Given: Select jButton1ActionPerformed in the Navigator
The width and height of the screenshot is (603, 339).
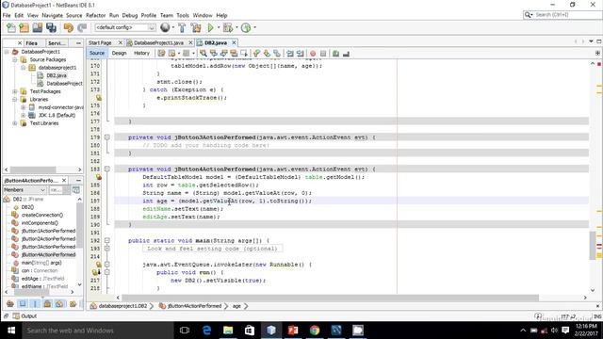Looking at the screenshot, I should tap(48, 231).
